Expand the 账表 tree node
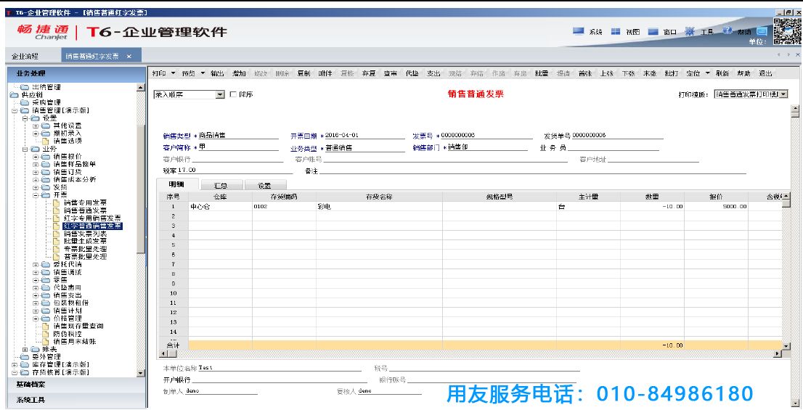803x410 pixels. pyautogui.click(x=25, y=349)
